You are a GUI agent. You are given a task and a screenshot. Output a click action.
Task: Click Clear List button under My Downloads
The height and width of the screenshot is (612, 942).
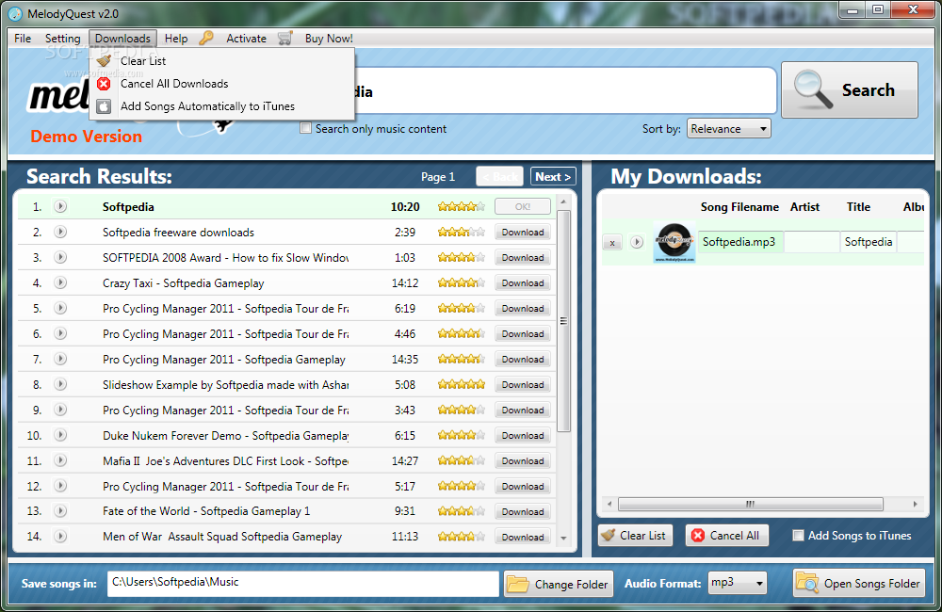tap(636, 535)
